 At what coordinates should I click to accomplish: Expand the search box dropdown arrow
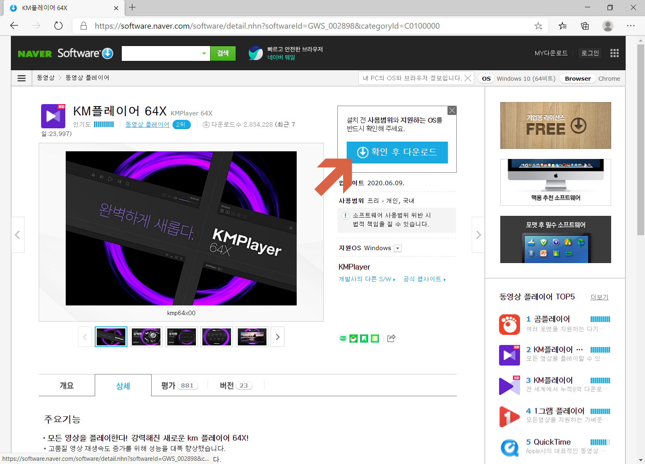pos(204,53)
